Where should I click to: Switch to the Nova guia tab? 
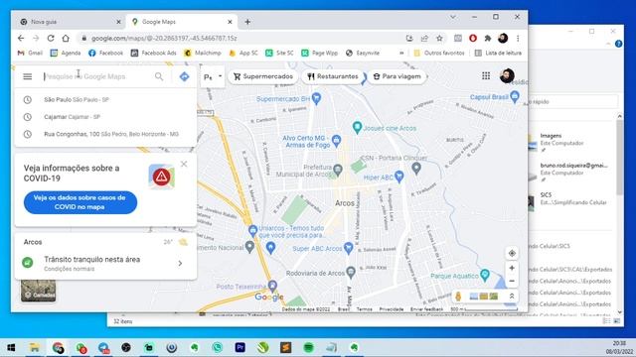click(x=69, y=22)
